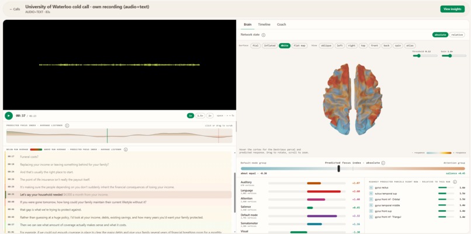Jump to line 'If you were gone tomorrow'
This screenshot has height=234, width=471.
(119, 202)
